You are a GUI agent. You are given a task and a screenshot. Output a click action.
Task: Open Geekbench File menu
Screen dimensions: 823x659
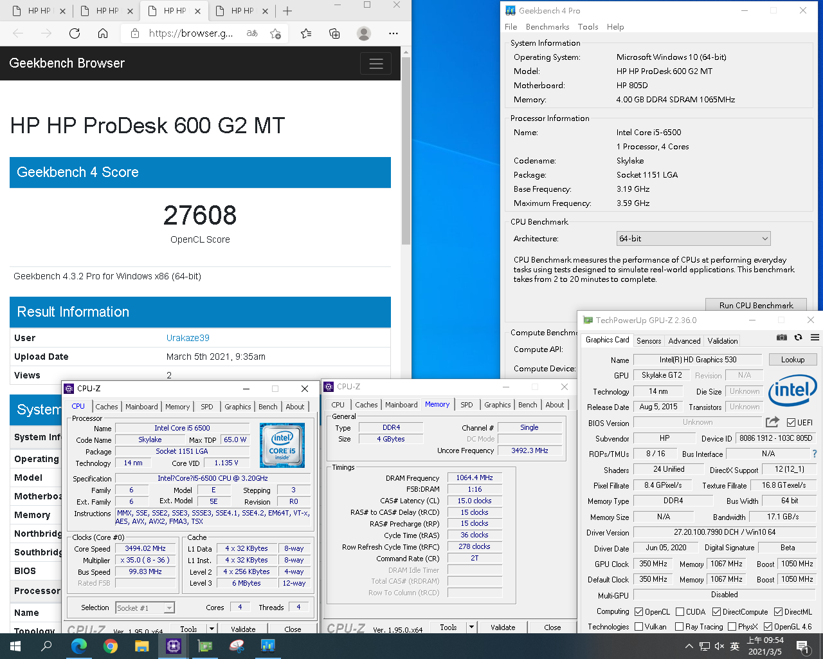(x=511, y=27)
